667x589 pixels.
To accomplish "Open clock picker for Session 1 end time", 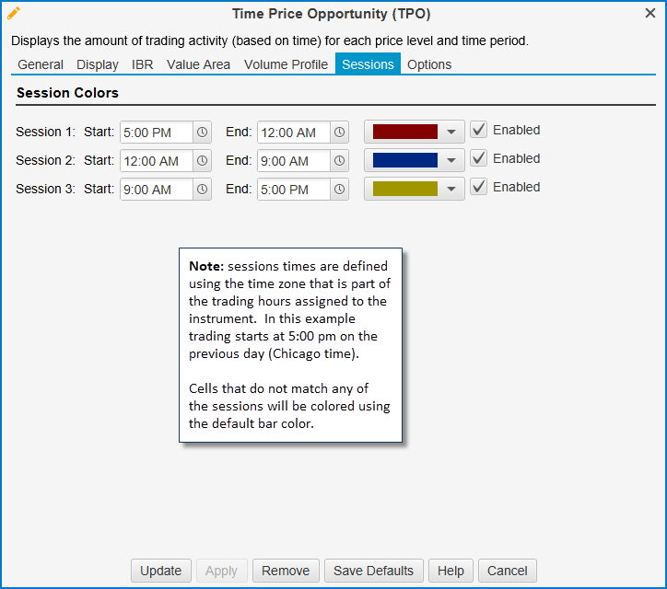I will click(340, 133).
